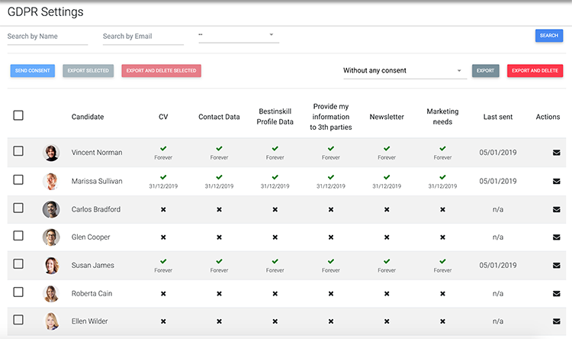The width and height of the screenshot is (572, 339).
Task: Click the envelope icon for Ellen Wilder
Action: pyautogui.click(x=556, y=321)
